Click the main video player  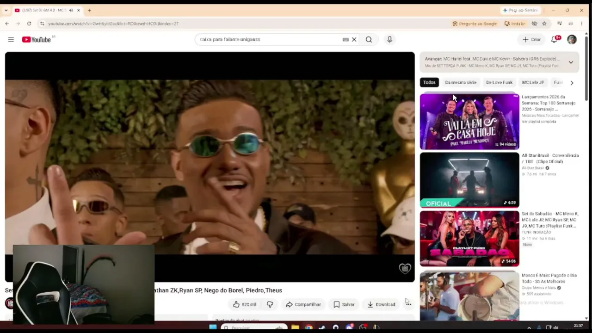(x=210, y=166)
